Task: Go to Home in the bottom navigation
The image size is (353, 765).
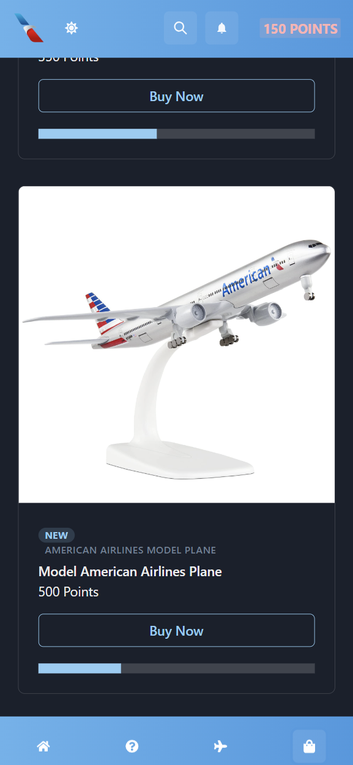Action: click(x=43, y=746)
